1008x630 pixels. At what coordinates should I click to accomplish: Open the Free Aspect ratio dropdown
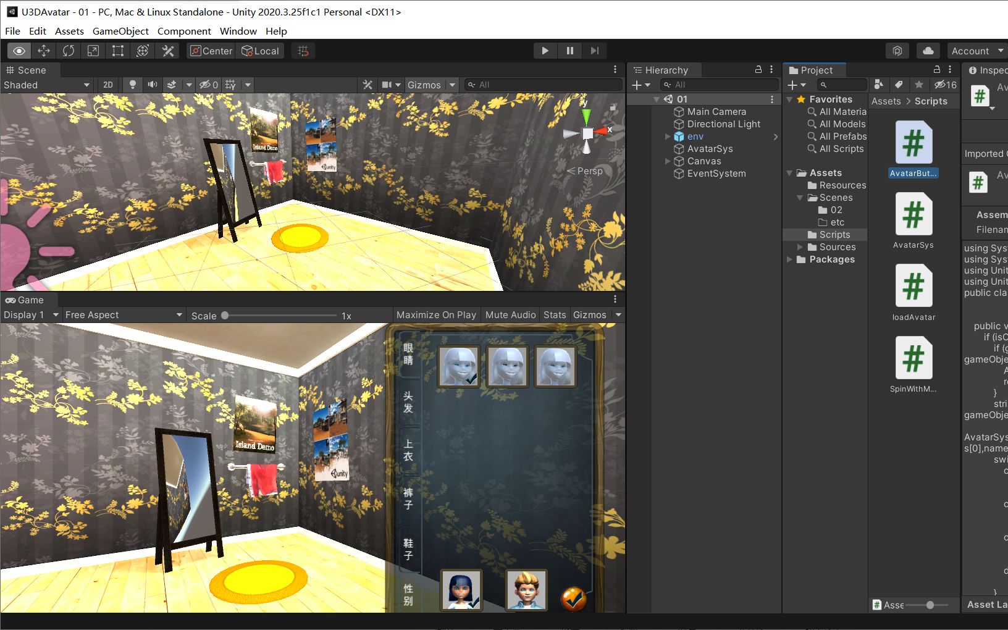(x=122, y=314)
